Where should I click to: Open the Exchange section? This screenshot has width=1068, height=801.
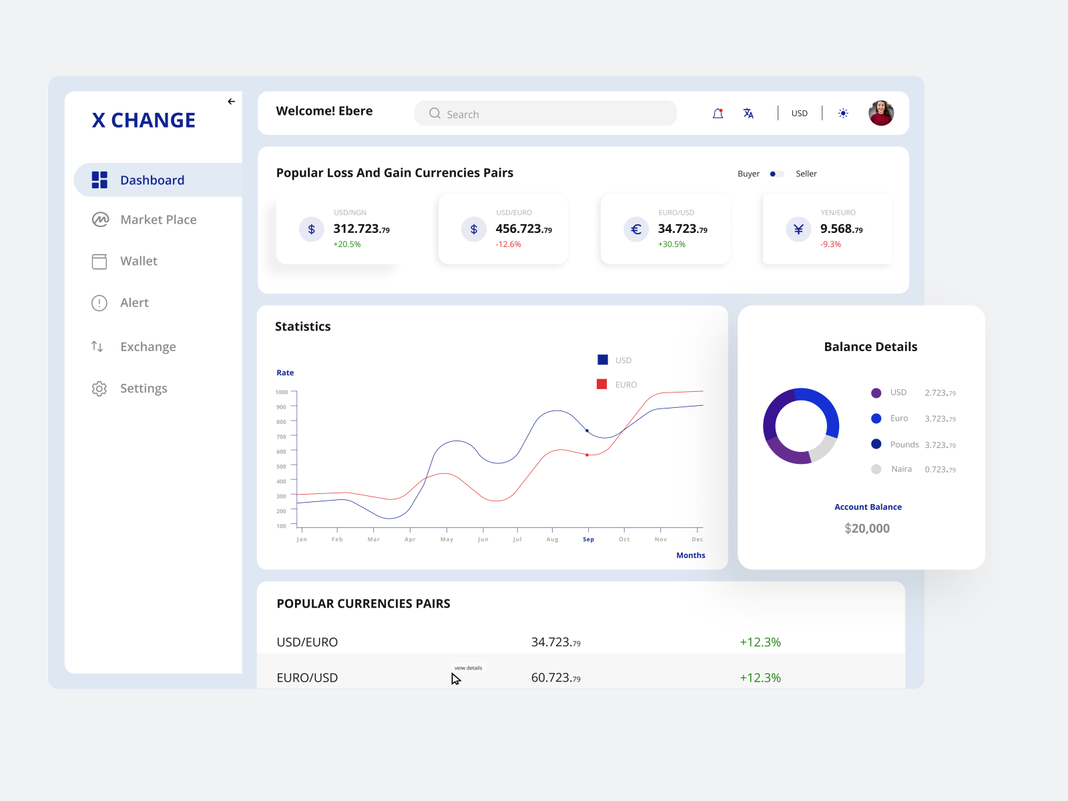point(148,346)
